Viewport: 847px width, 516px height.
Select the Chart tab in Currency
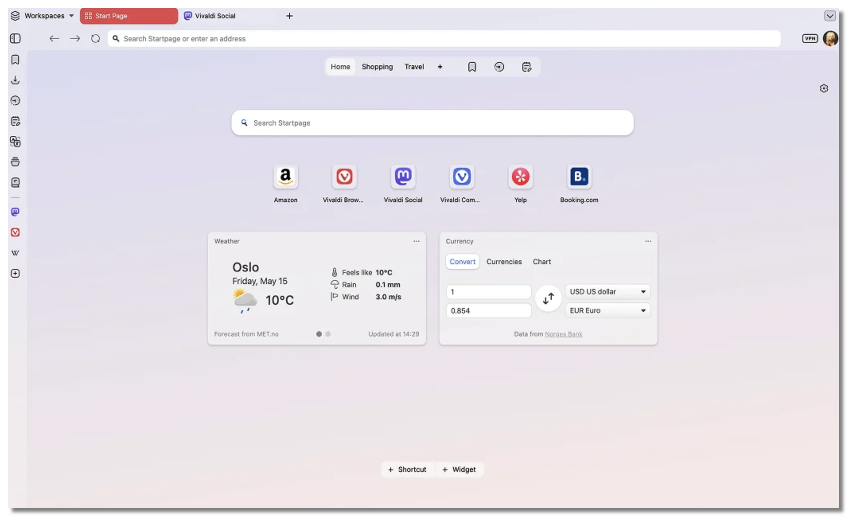(x=541, y=262)
